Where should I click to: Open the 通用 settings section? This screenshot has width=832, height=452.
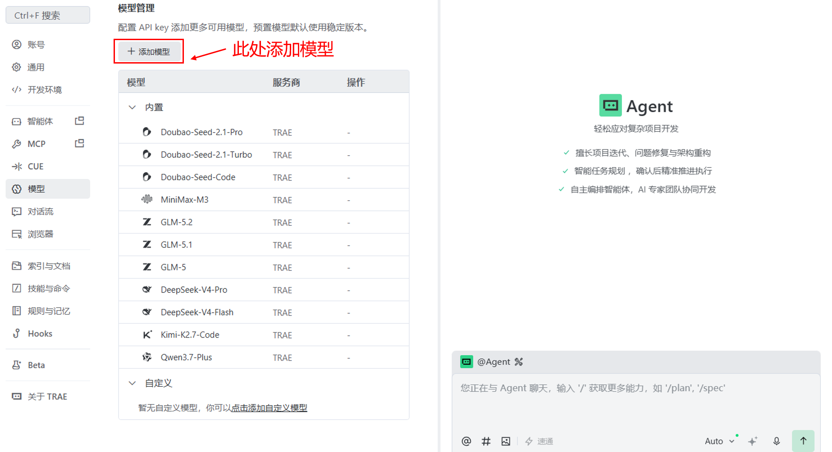tap(48, 67)
